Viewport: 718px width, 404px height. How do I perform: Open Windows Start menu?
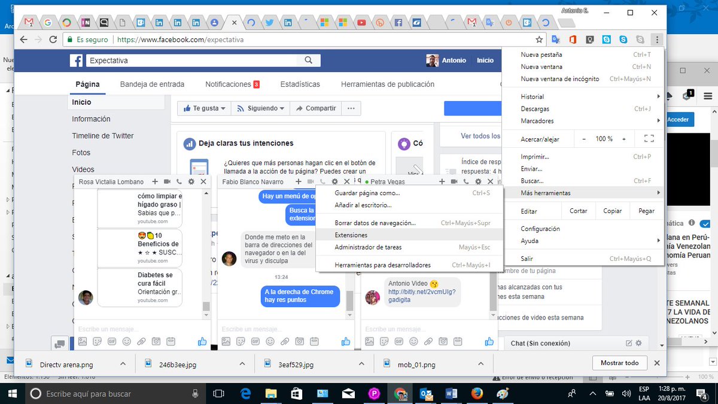tap(14, 393)
